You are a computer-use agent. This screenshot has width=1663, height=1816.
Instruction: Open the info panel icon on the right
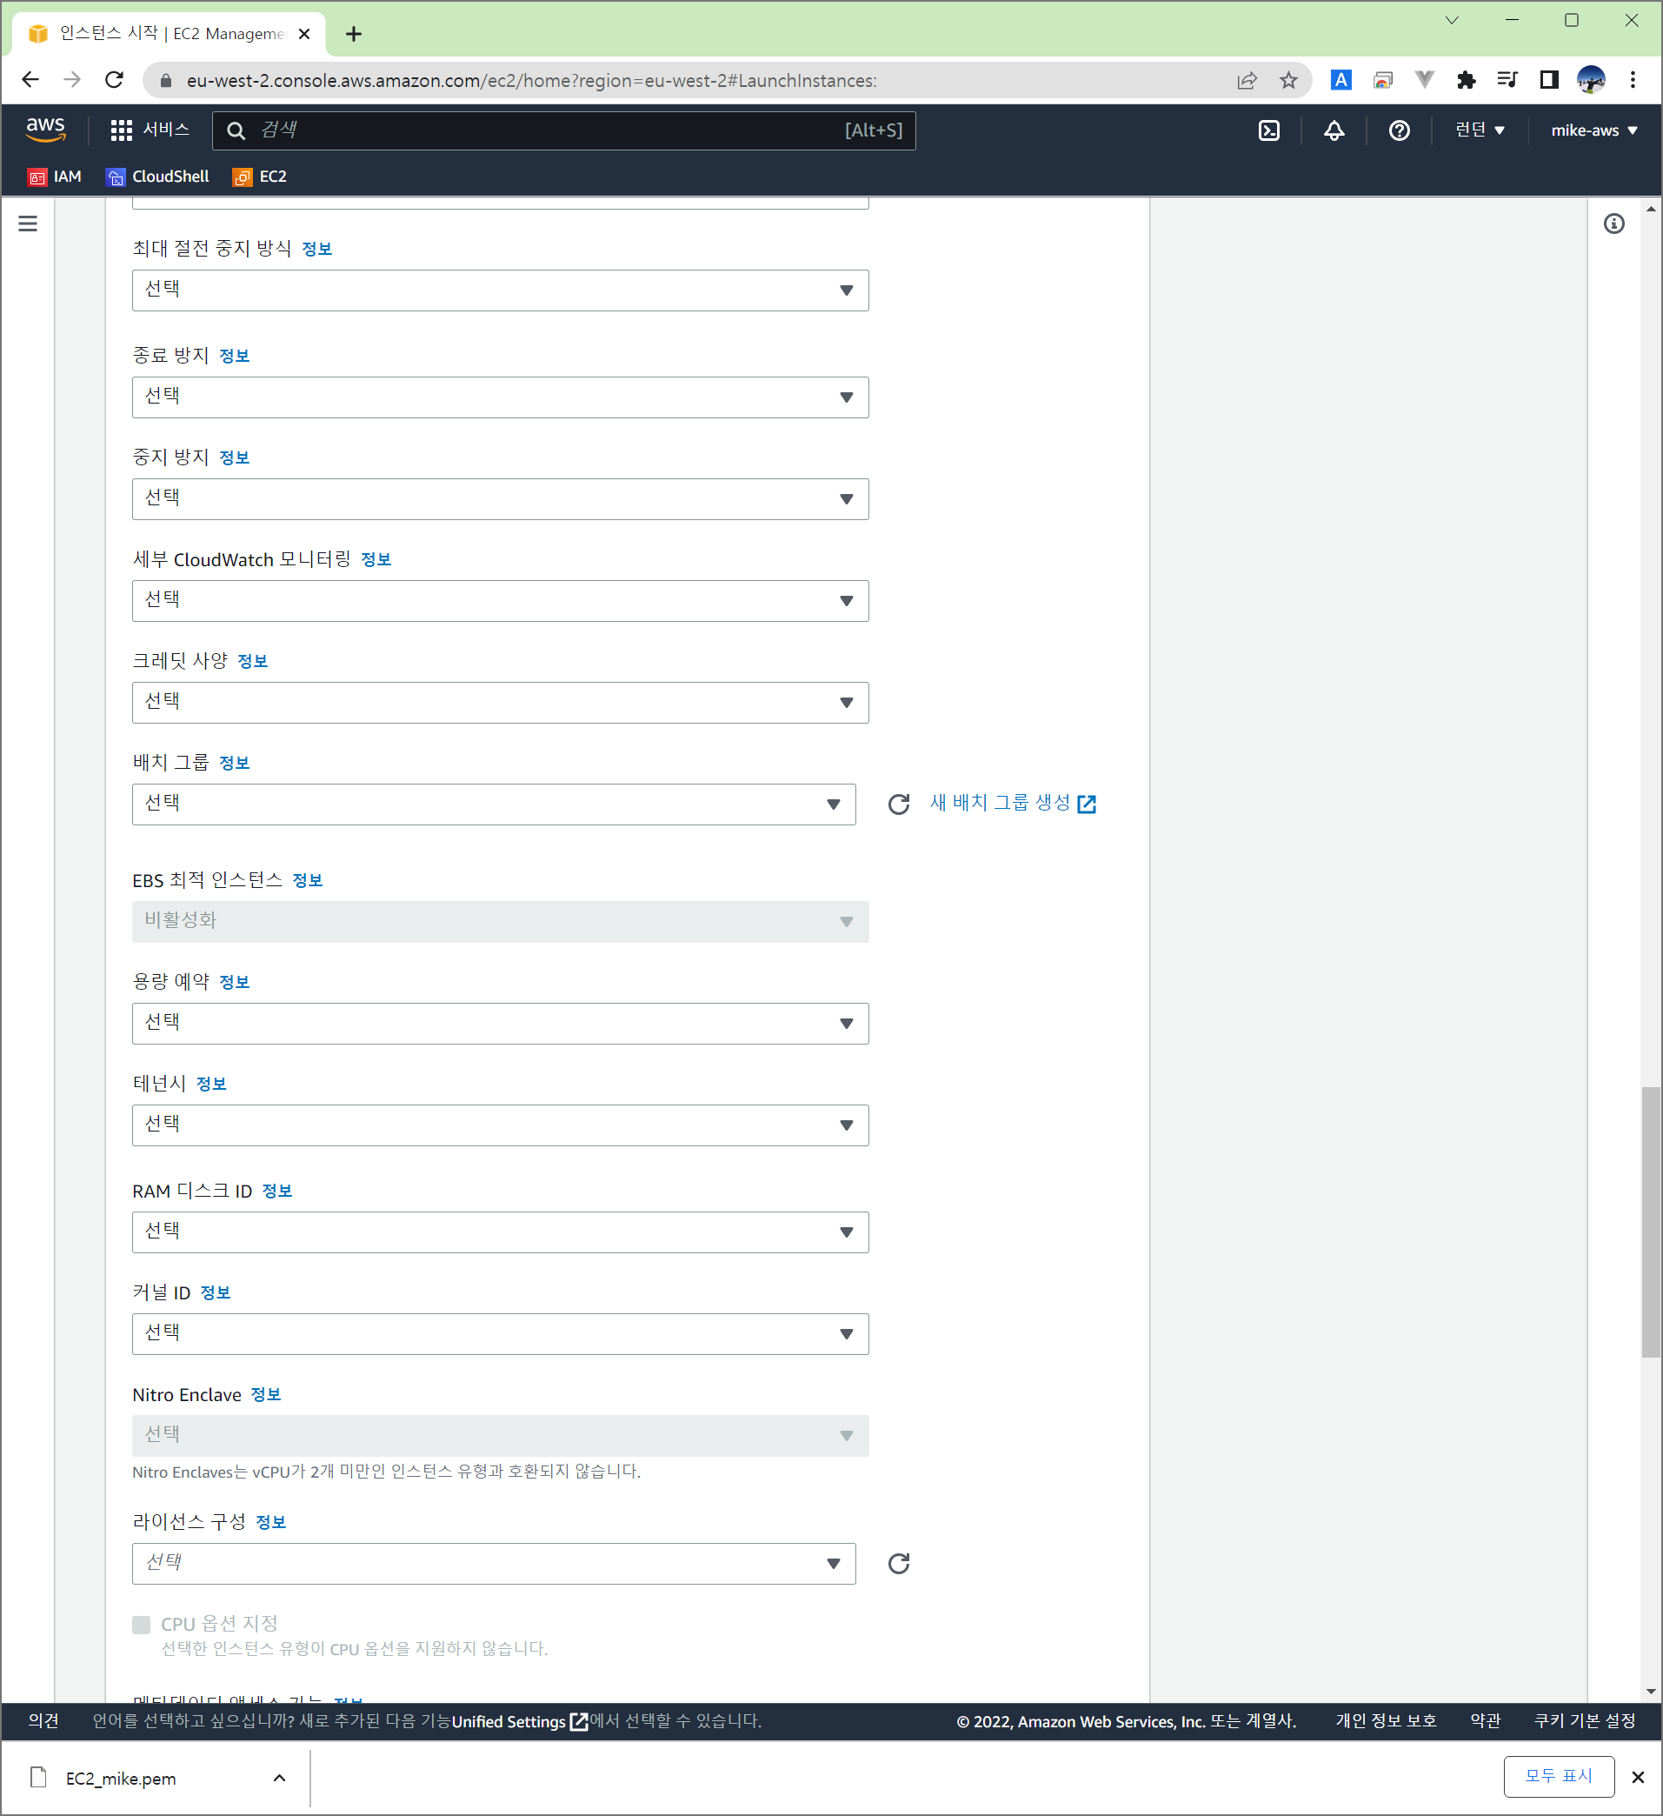(x=1613, y=224)
